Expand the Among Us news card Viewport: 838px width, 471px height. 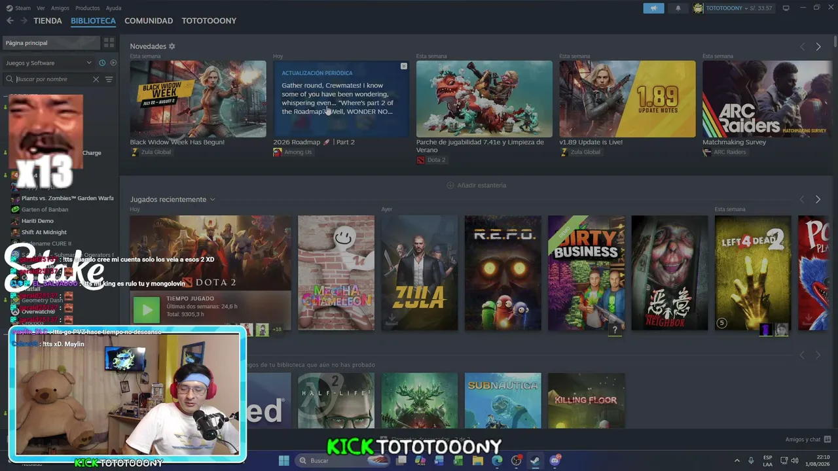pyautogui.click(x=404, y=66)
